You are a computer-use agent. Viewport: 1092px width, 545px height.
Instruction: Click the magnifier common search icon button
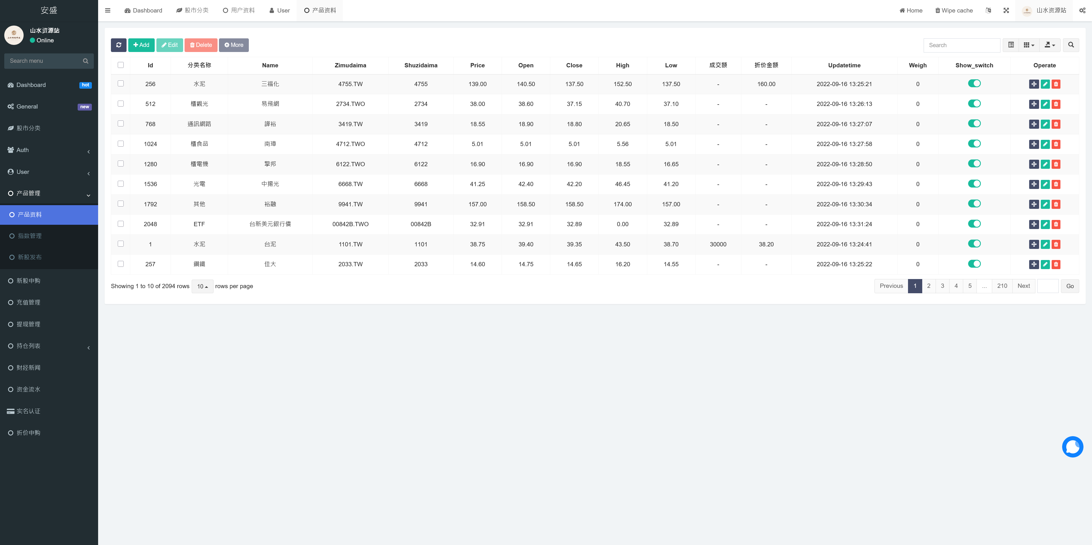click(x=1071, y=45)
